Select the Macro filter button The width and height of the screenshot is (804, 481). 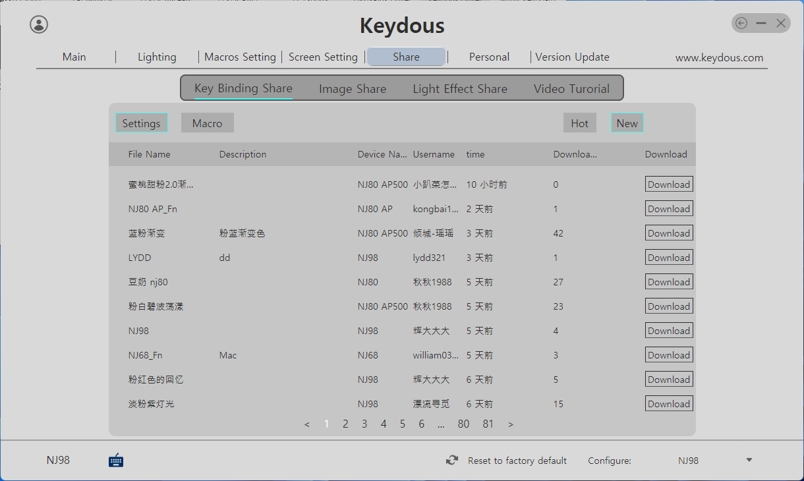click(x=208, y=123)
